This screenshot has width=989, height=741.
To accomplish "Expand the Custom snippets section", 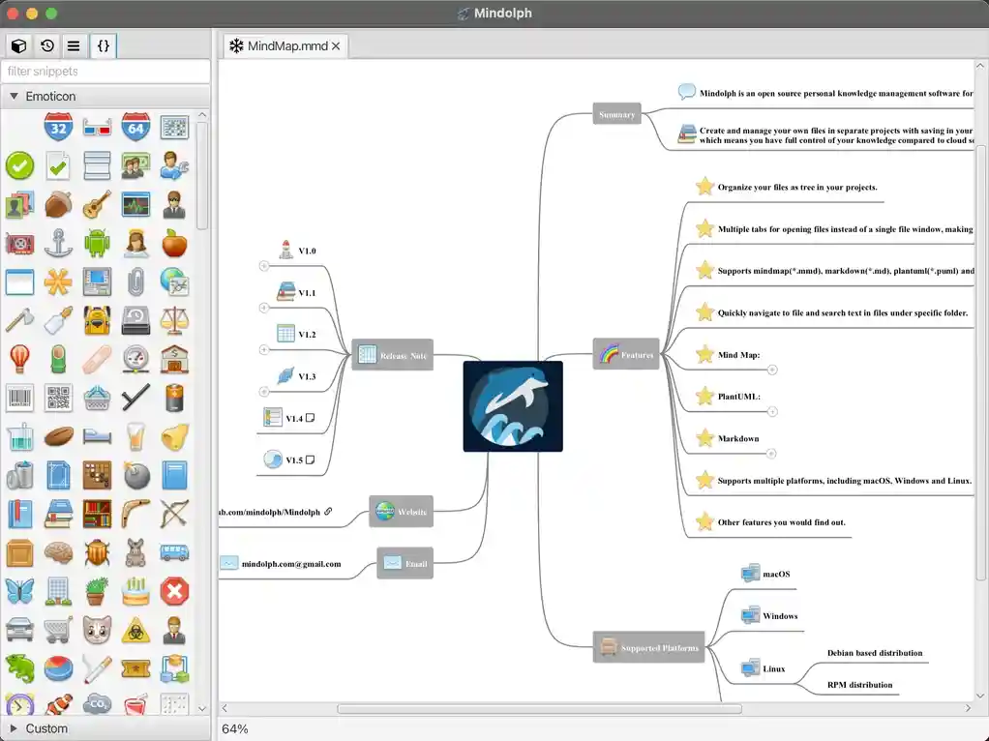I will pos(14,728).
